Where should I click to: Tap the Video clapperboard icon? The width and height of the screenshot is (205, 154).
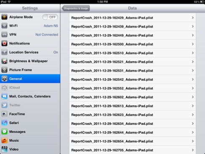click(4, 149)
